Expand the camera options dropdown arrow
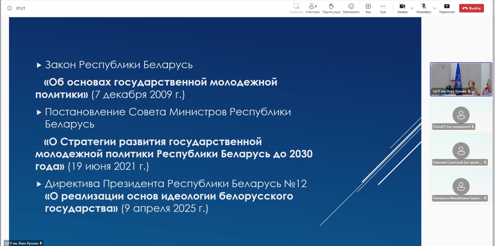The image size is (495, 246). (x=412, y=8)
